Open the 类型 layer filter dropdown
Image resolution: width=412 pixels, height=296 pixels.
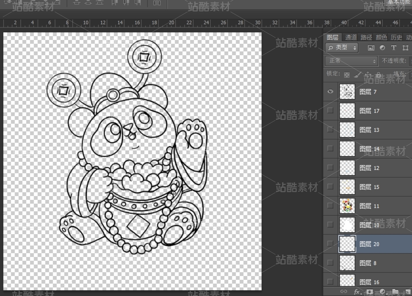tap(341, 48)
